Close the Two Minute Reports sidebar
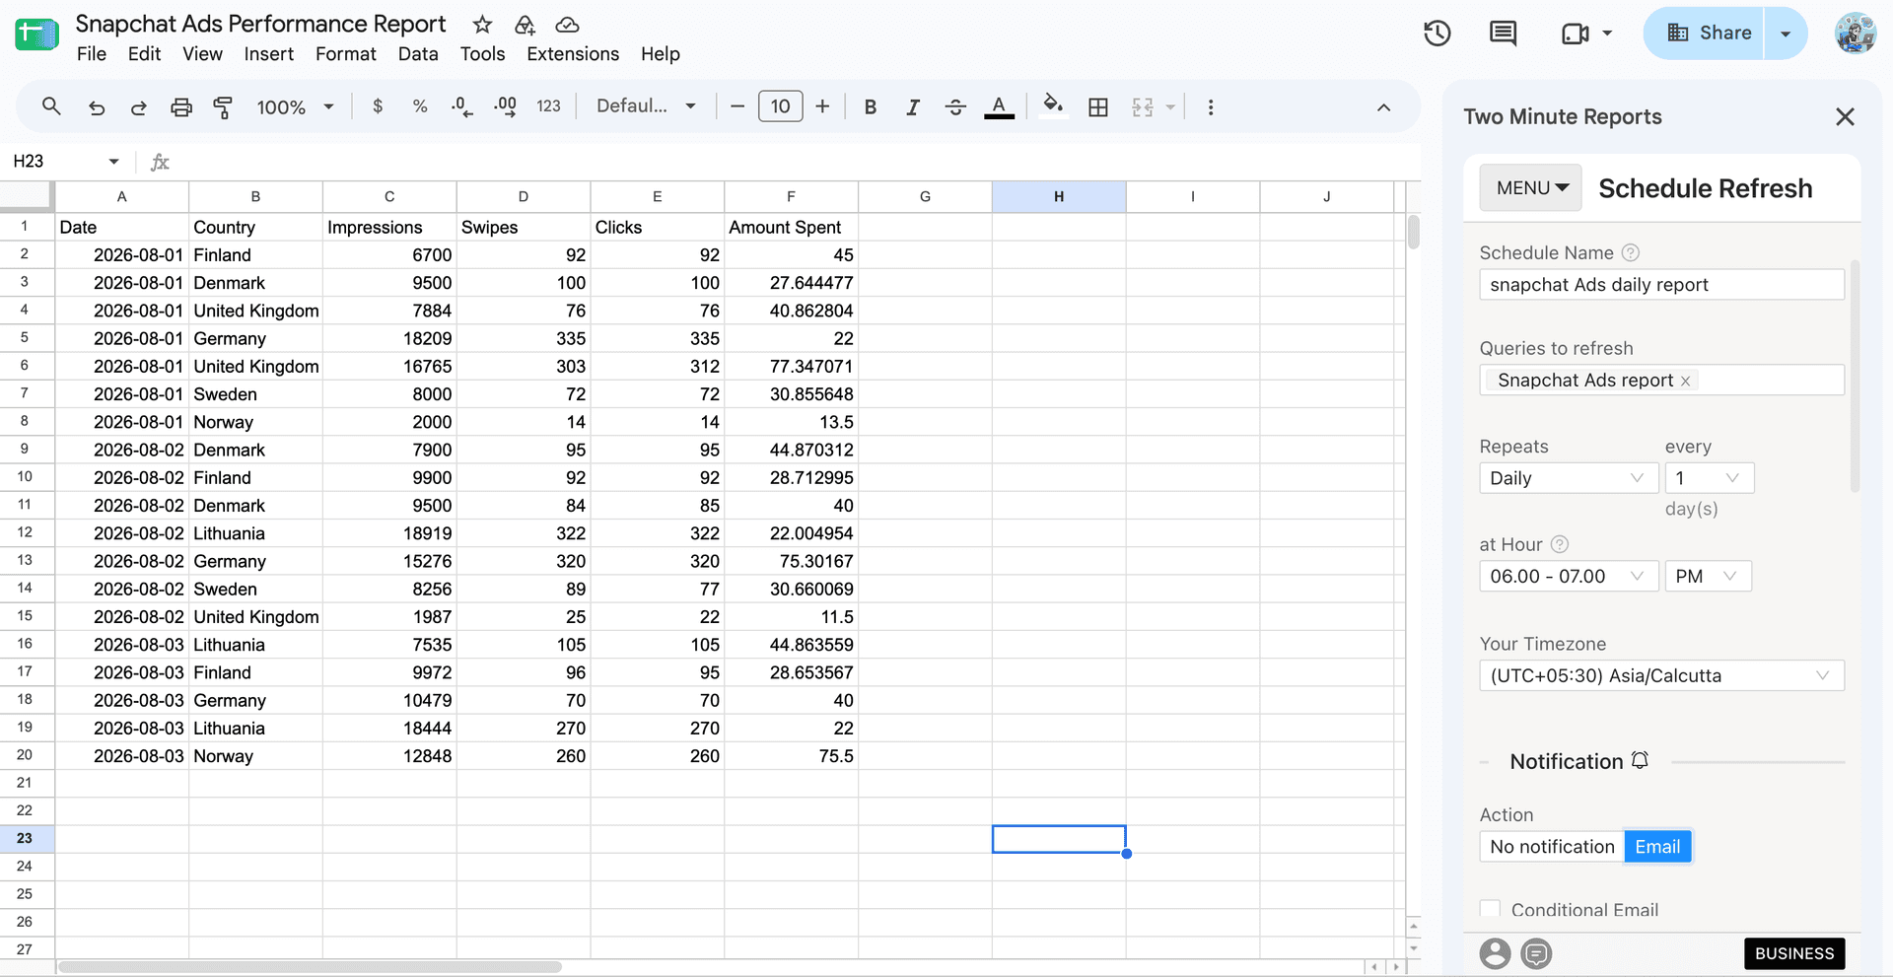Screen dimensions: 1893x977 click(x=1845, y=117)
